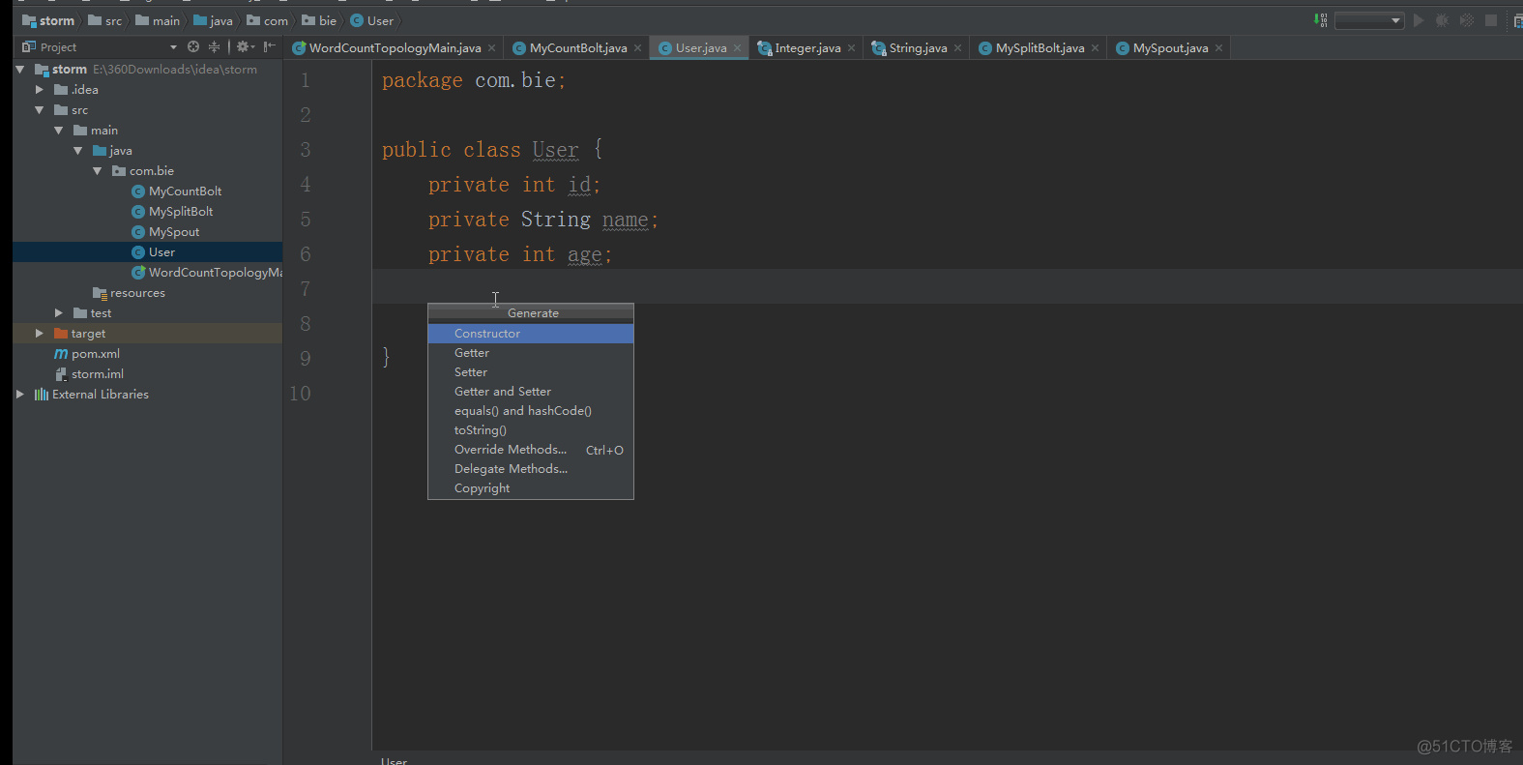The height and width of the screenshot is (765, 1523).
Task: Open the run configuration dropdown
Action: pyautogui.click(x=1369, y=20)
